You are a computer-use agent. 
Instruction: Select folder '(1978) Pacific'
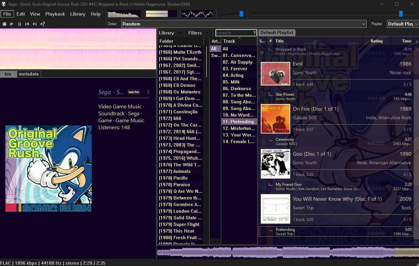click(x=180, y=178)
